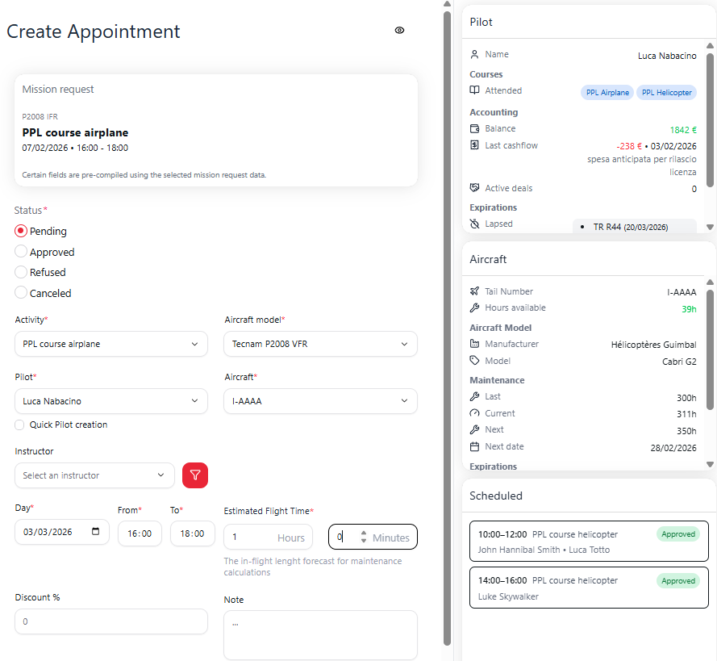717x661 pixels.
Task: Click the Lapsed expirations icon
Action: tap(475, 224)
